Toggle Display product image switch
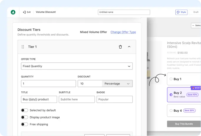This screenshot has height=136, width=201. coord(24,117)
